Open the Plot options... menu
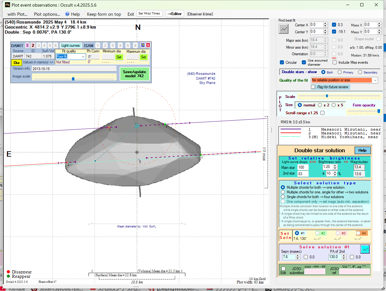Screen dimensions: 386x291 47,14
